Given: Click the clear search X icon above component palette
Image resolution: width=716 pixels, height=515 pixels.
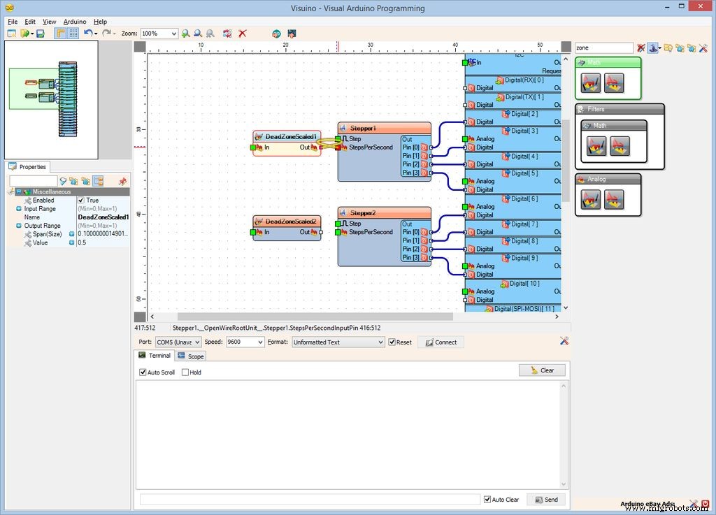Looking at the screenshot, I should click(641, 48).
